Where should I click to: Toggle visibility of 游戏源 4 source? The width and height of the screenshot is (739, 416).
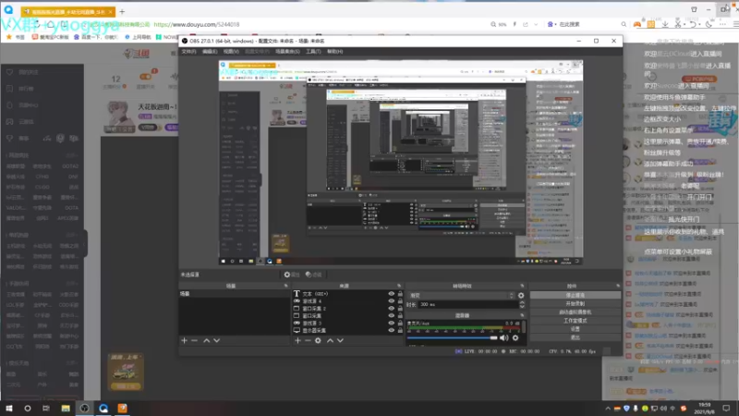pyautogui.click(x=391, y=301)
